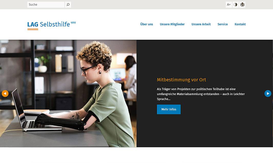The image size is (273, 163).
Task: Click the orange underline beneath LAG
Action: (33, 29)
